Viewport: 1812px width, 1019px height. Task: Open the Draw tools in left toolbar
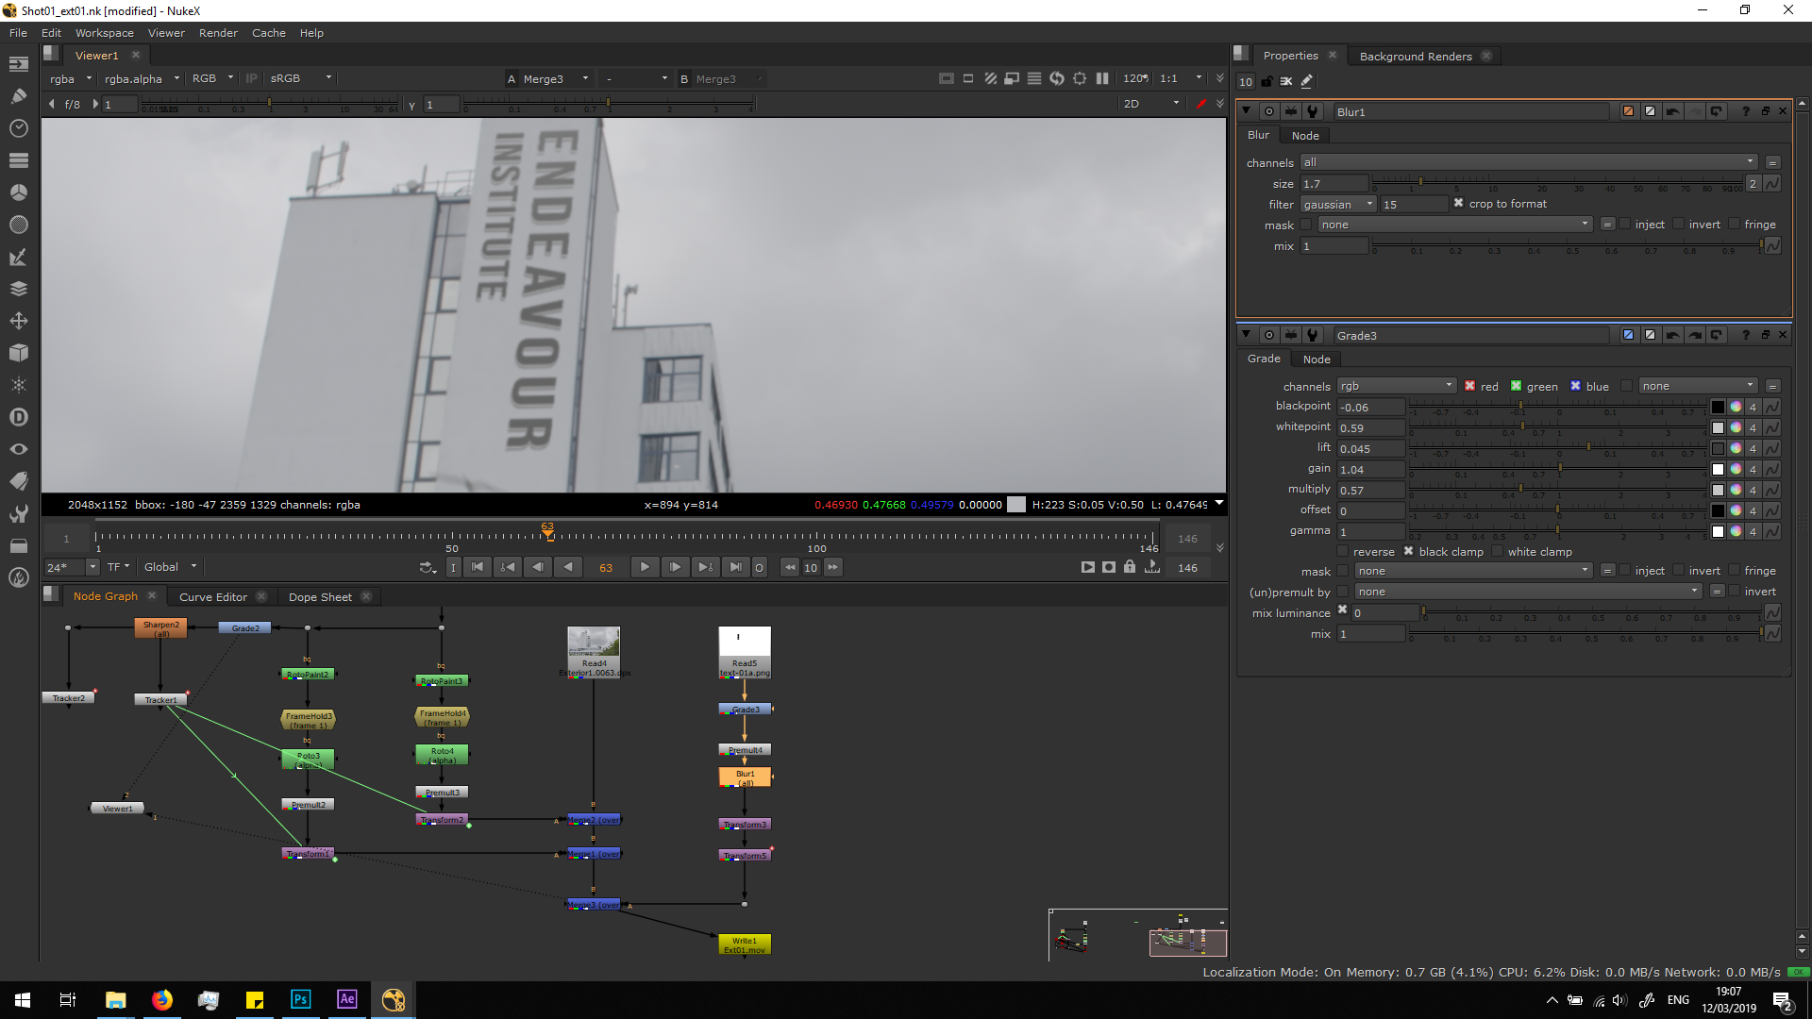point(18,95)
